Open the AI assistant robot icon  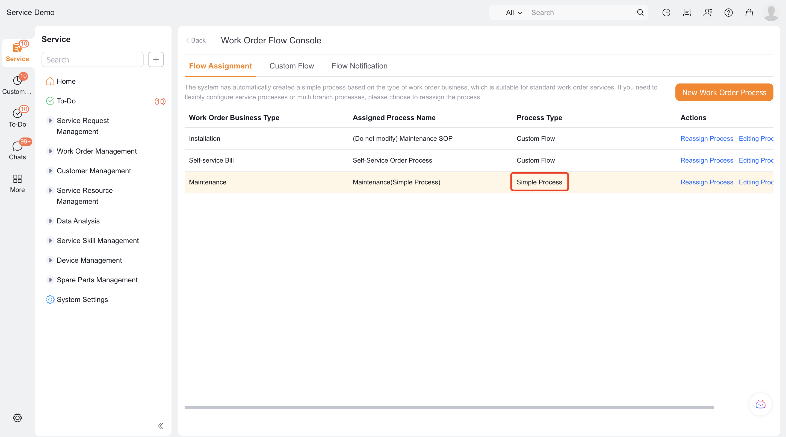coord(760,404)
